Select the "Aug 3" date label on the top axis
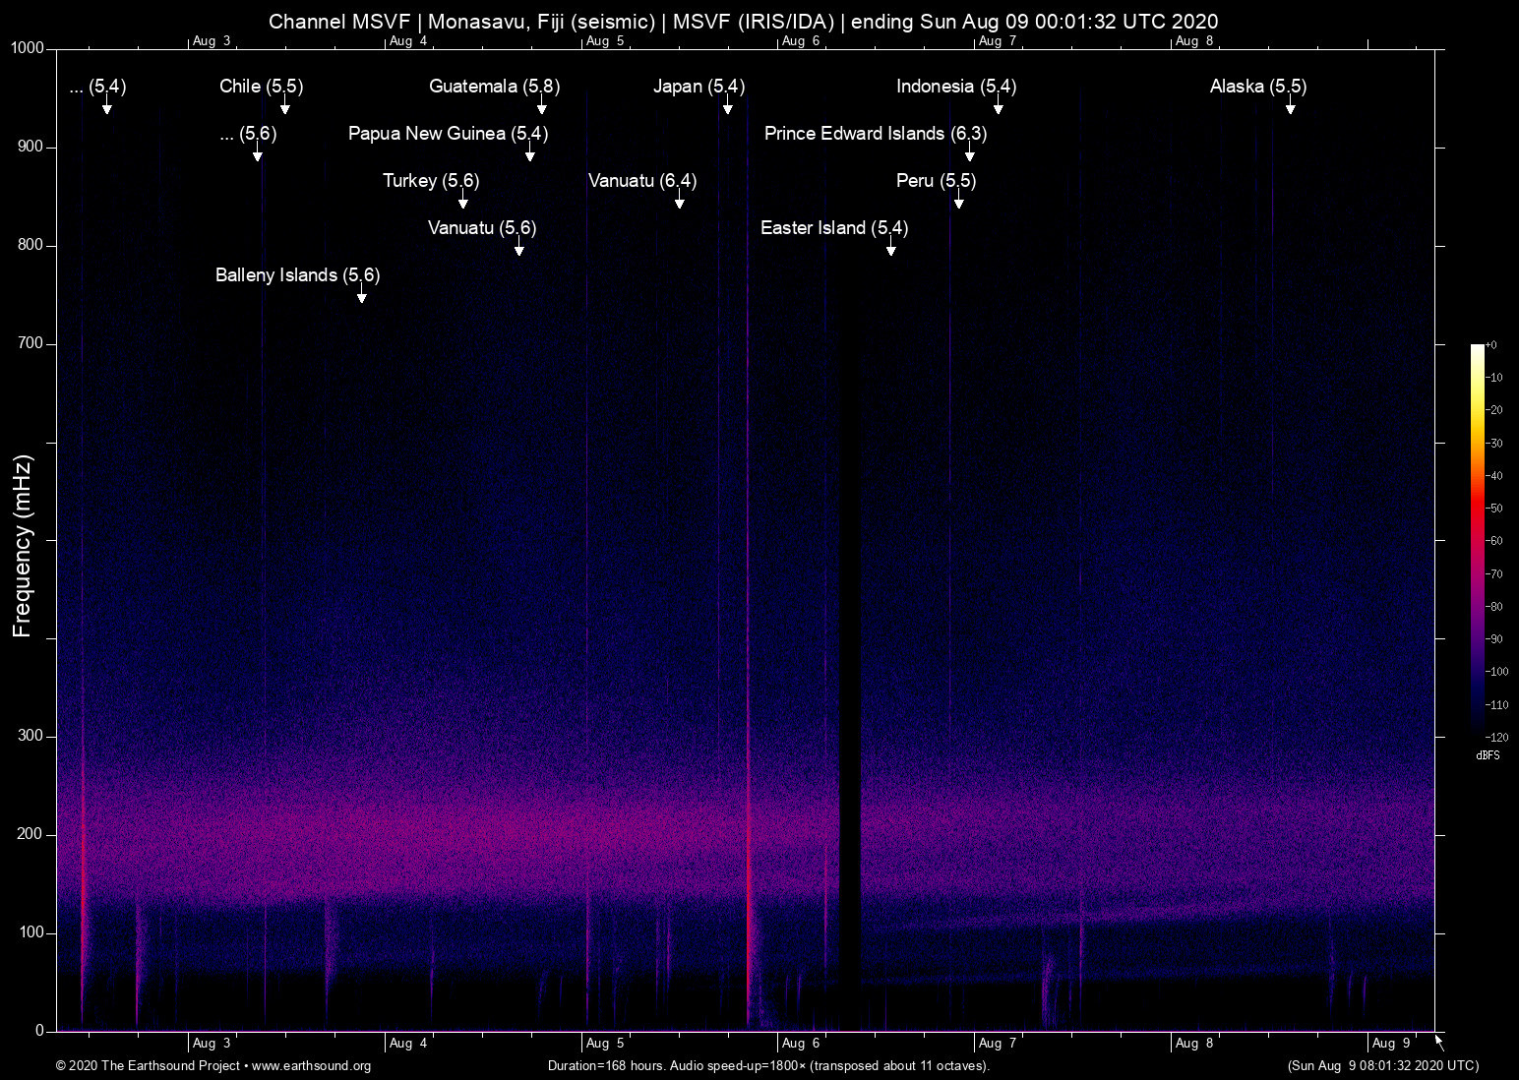The height and width of the screenshot is (1080, 1519). click(212, 41)
